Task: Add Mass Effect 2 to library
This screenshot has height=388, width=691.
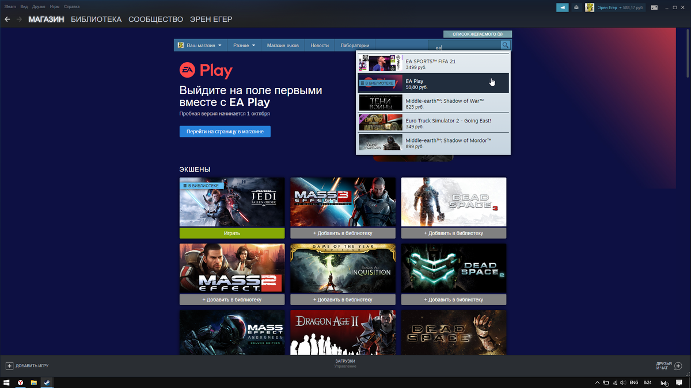Action: [232, 299]
